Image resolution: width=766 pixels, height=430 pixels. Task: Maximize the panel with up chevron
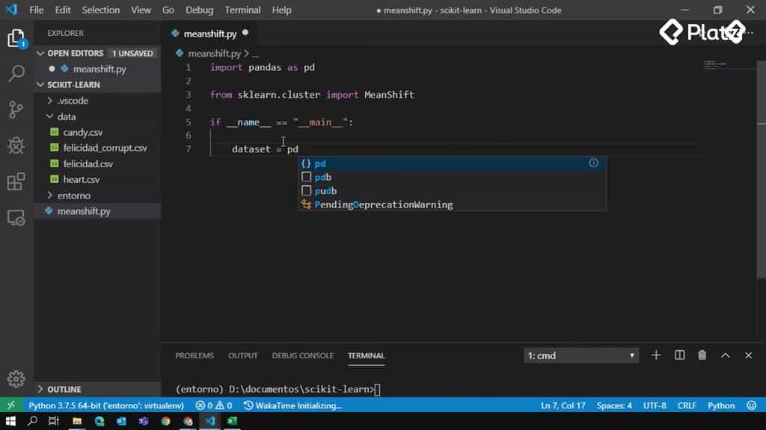click(726, 355)
